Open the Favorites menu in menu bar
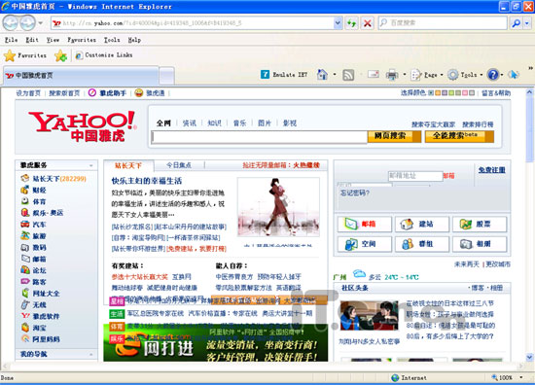This screenshot has height=385, width=535. pyautogui.click(x=82, y=40)
